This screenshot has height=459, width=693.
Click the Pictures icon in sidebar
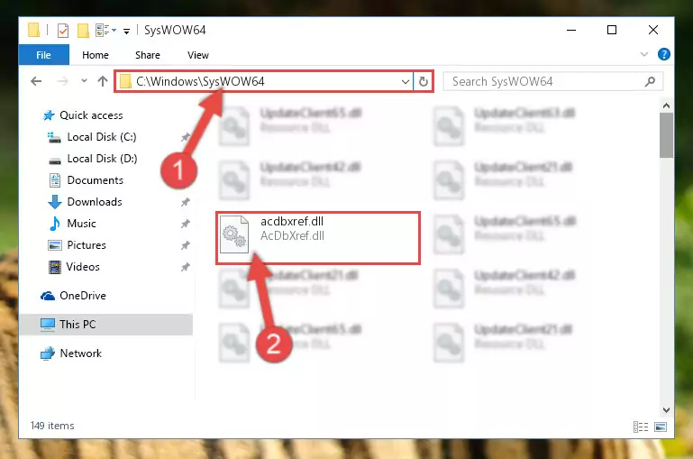(x=55, y=245)
